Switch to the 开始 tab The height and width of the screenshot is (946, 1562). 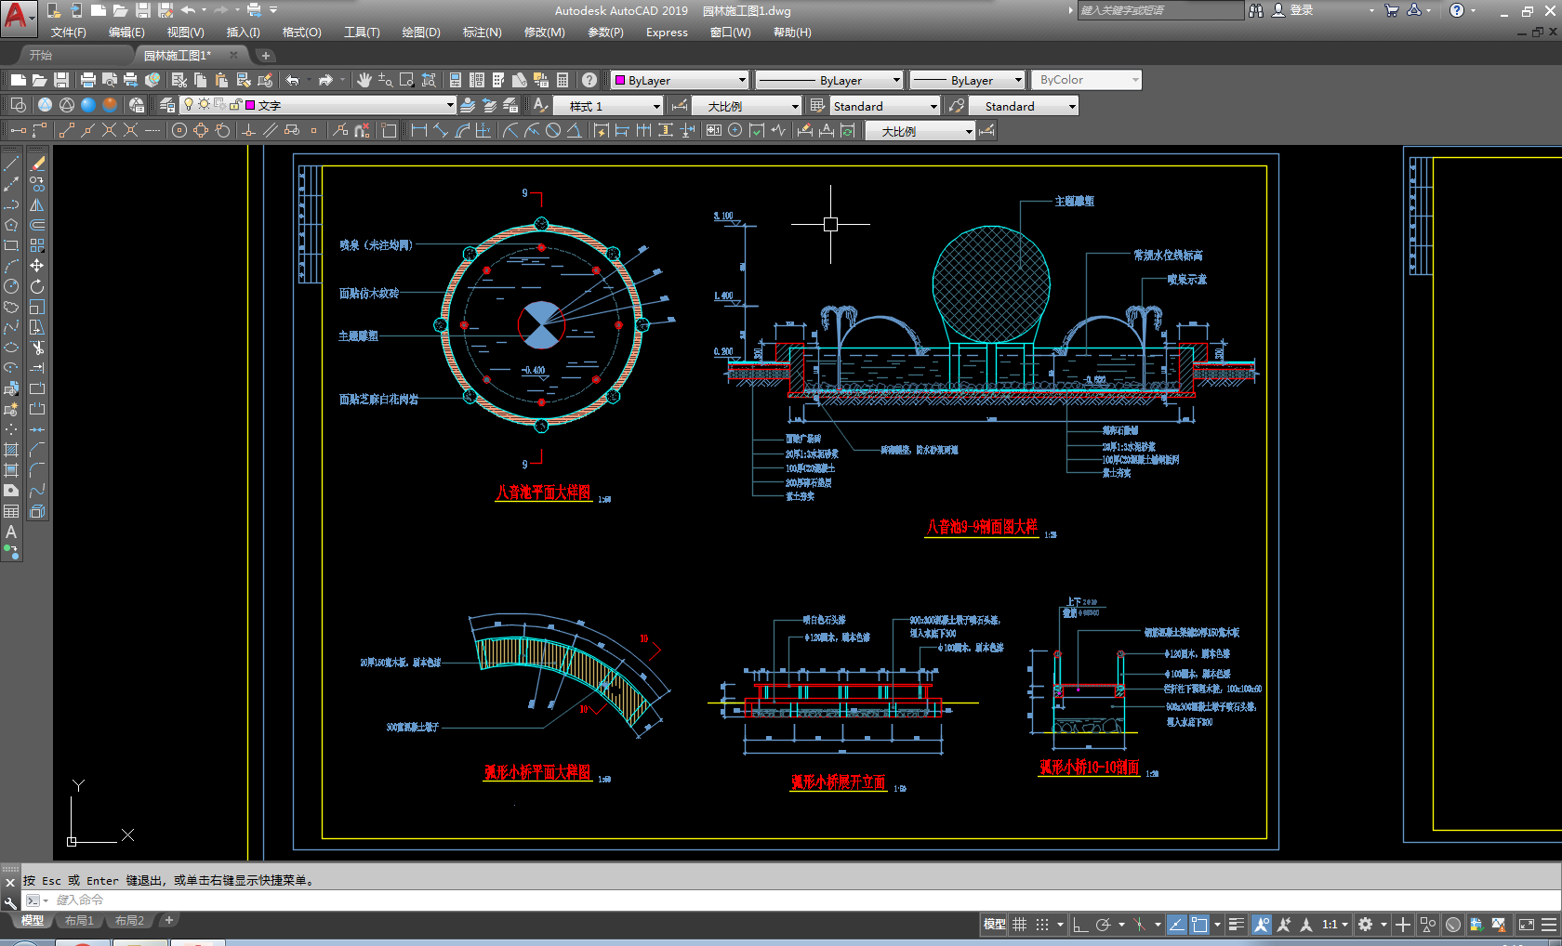pyautogui.click(x=41, y=56)
